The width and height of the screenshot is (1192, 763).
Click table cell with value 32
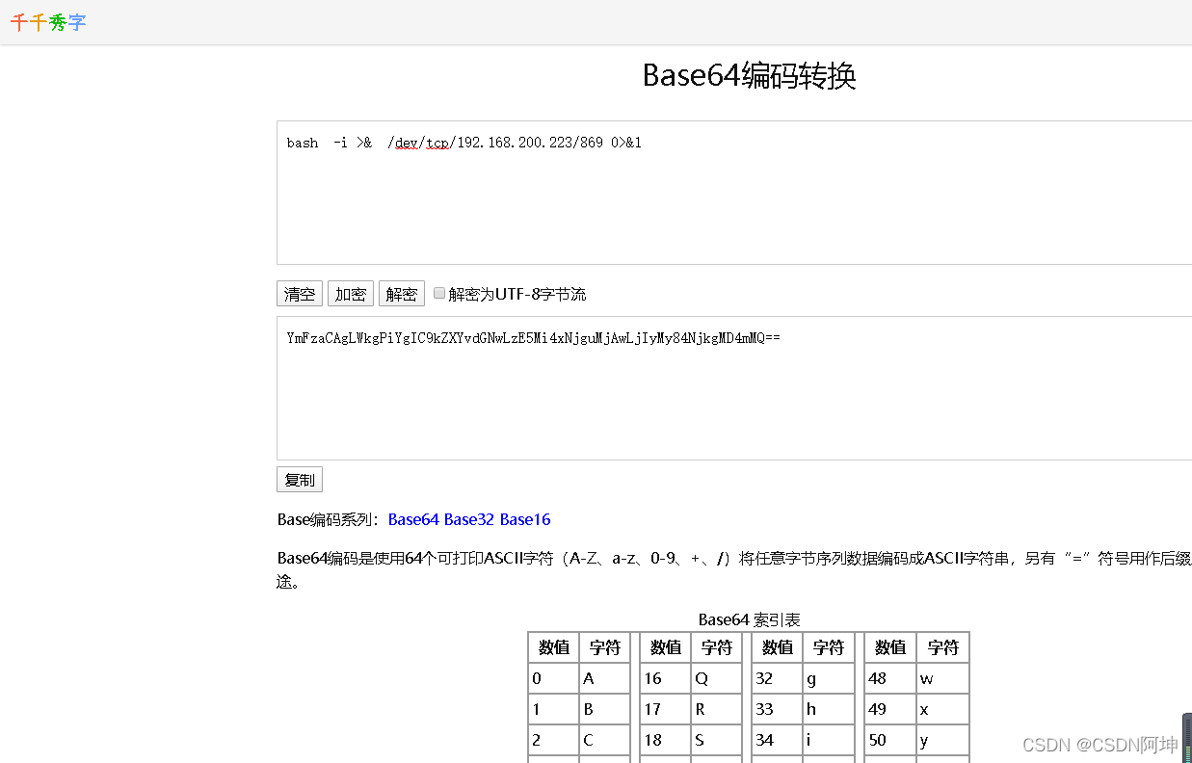(777, 678)
